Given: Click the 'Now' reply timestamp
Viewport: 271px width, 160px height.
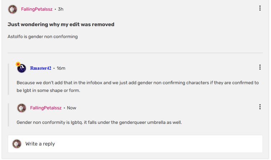Looking at the screenshot, I should 71,108.
